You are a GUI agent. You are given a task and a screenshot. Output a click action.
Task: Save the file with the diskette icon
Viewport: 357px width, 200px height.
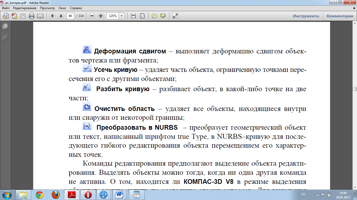point(23,16)
